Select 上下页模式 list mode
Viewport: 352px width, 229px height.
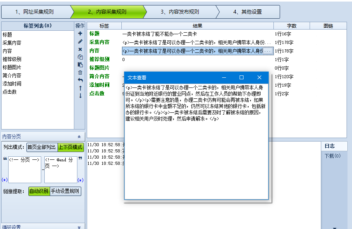tap(70, 147)
